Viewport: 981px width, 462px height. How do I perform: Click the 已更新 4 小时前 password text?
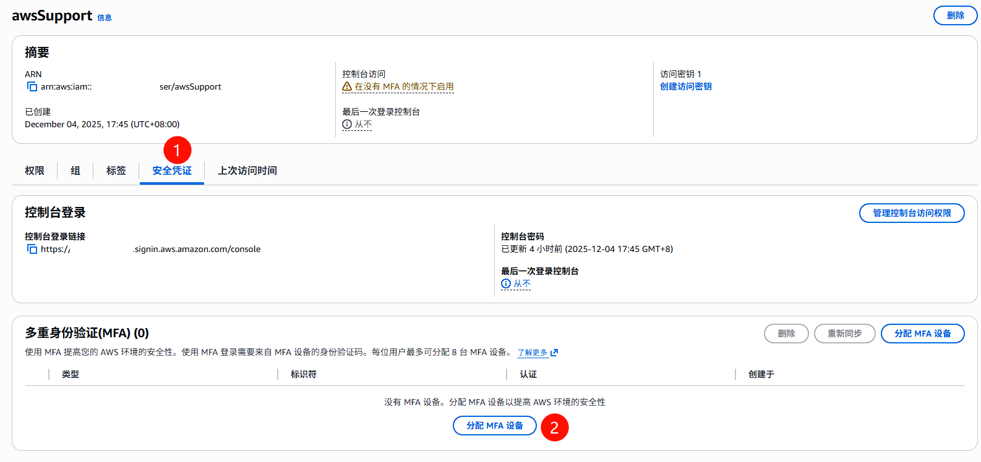587,249
